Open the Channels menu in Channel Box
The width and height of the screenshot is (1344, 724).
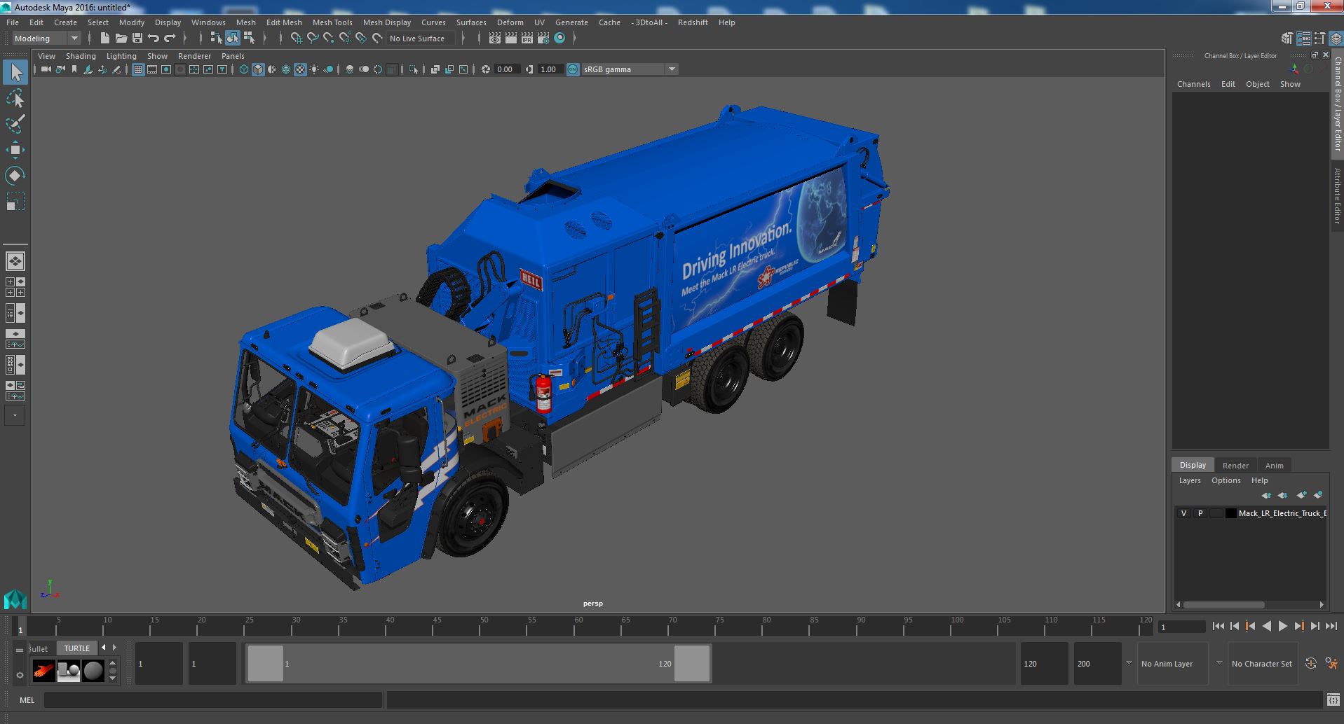click(x=1193, y=84)
